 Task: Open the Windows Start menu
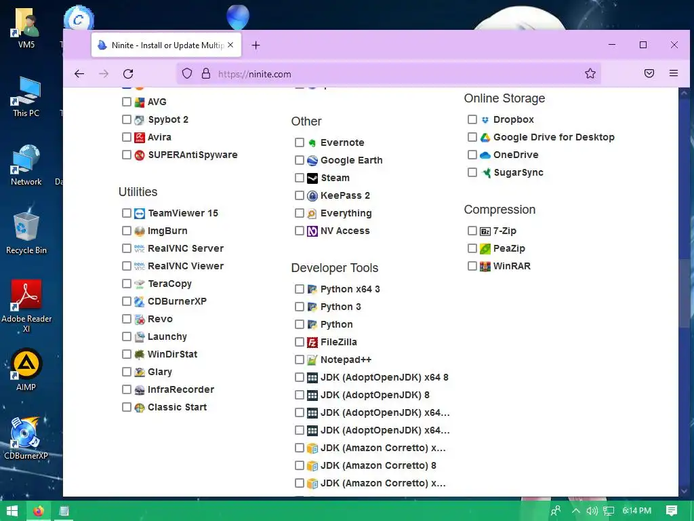coord(12,511)
